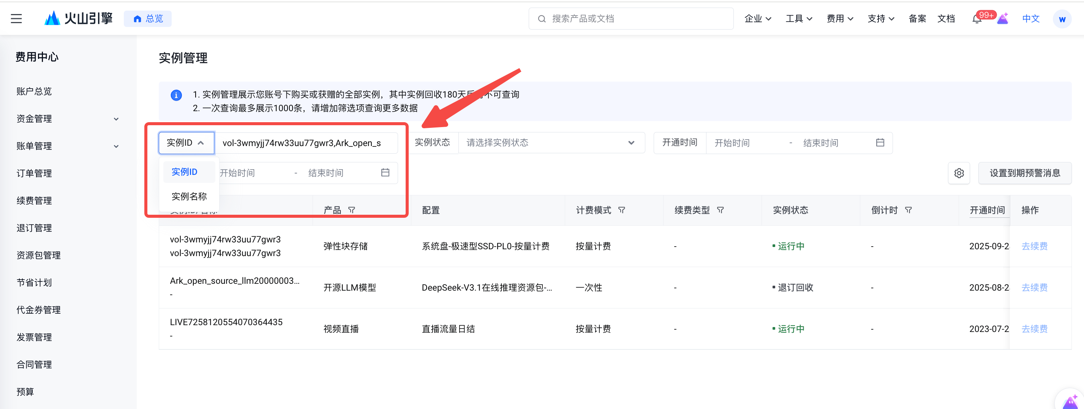Open the 请选择实例状态 dropdown
Screen dimensions: 1084x409
pos(551,143)
